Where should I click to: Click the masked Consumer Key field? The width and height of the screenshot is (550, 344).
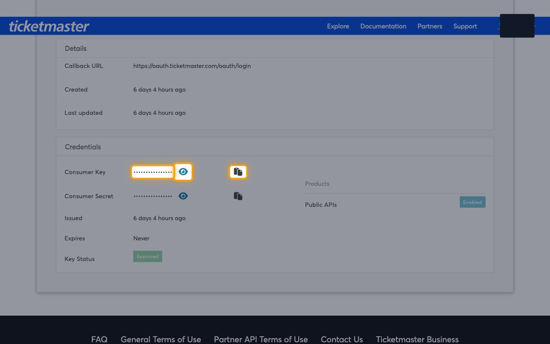point(153,172)
